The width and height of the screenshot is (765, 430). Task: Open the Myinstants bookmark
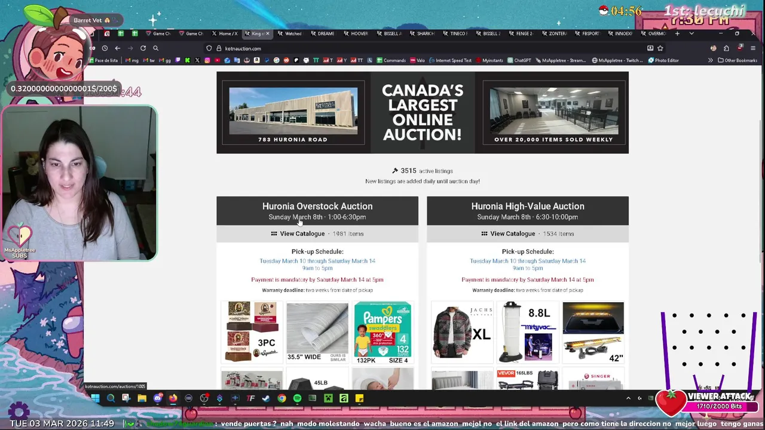point(489,60)
